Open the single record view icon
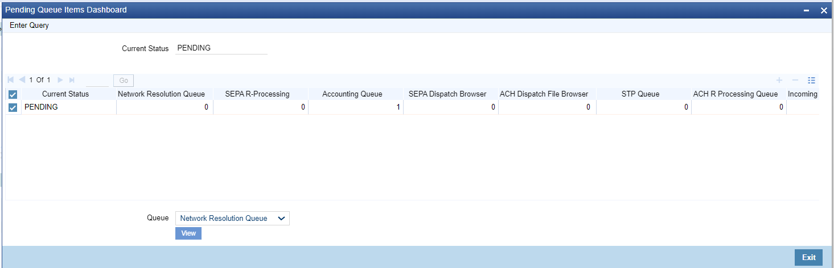Viewport: 834px width, 268px height. click(812, 81)
